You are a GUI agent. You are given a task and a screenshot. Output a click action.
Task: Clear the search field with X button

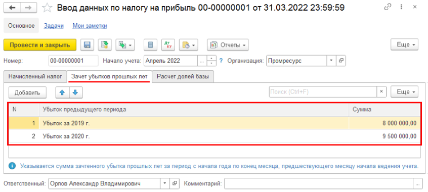pyautogui.click(x=381, y=92)
